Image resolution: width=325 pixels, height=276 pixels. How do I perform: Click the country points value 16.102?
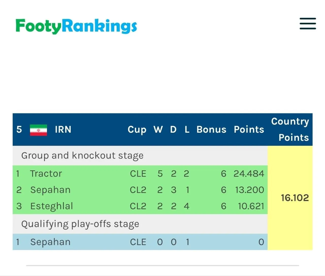point(295,198)
